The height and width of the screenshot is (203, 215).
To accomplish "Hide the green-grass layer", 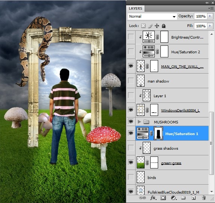I will click(131, 162).
